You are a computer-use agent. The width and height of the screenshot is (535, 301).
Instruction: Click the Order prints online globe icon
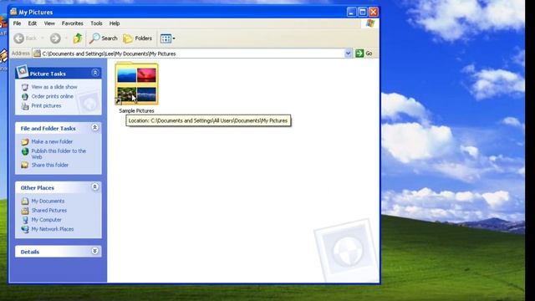[x=25, y=97]
